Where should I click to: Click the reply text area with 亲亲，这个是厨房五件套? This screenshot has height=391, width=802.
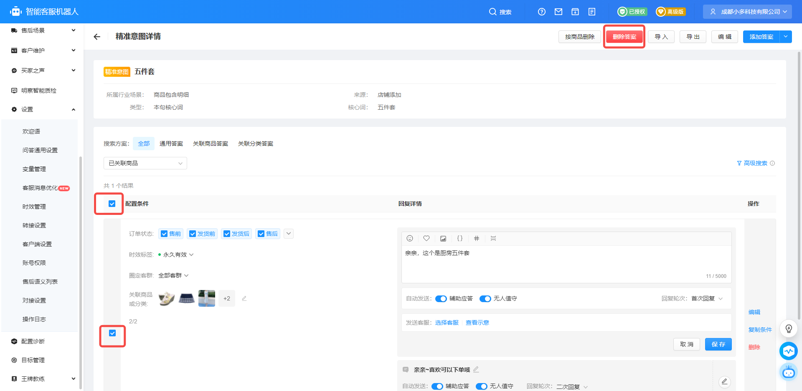tap(566, 264)
